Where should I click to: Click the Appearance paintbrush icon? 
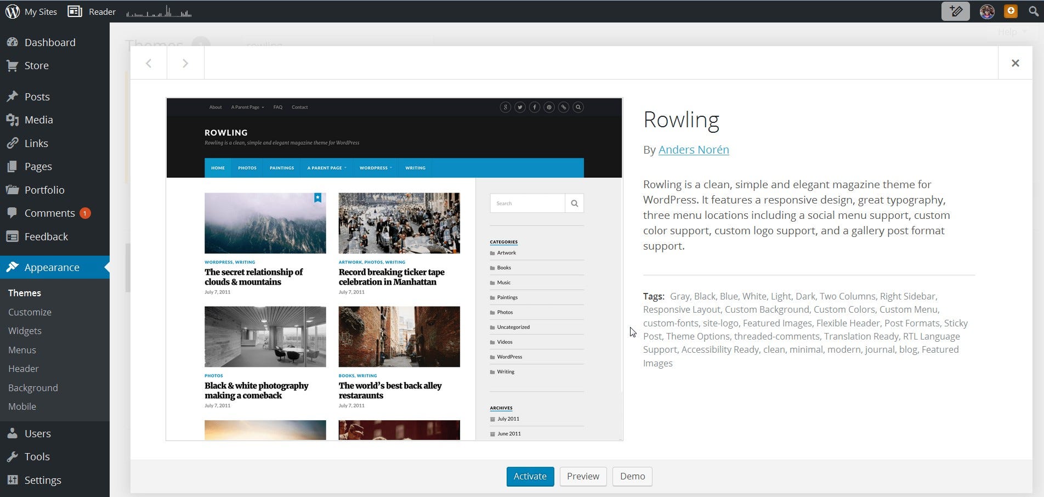point(12,267)
